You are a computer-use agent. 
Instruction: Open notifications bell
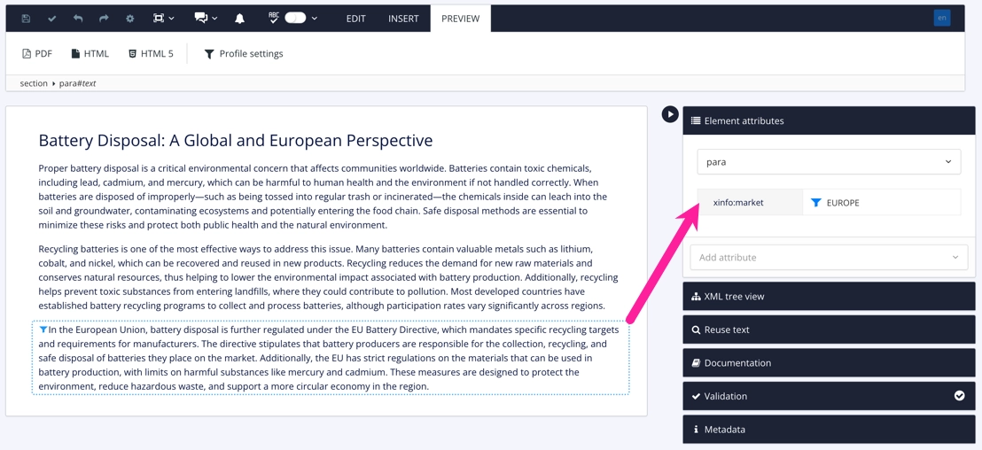[x=239, y=18]
